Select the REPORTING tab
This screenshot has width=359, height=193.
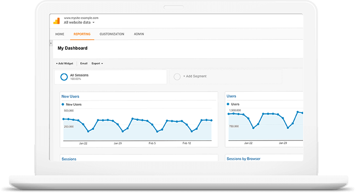pyautogui.click(x=82, y=34)
